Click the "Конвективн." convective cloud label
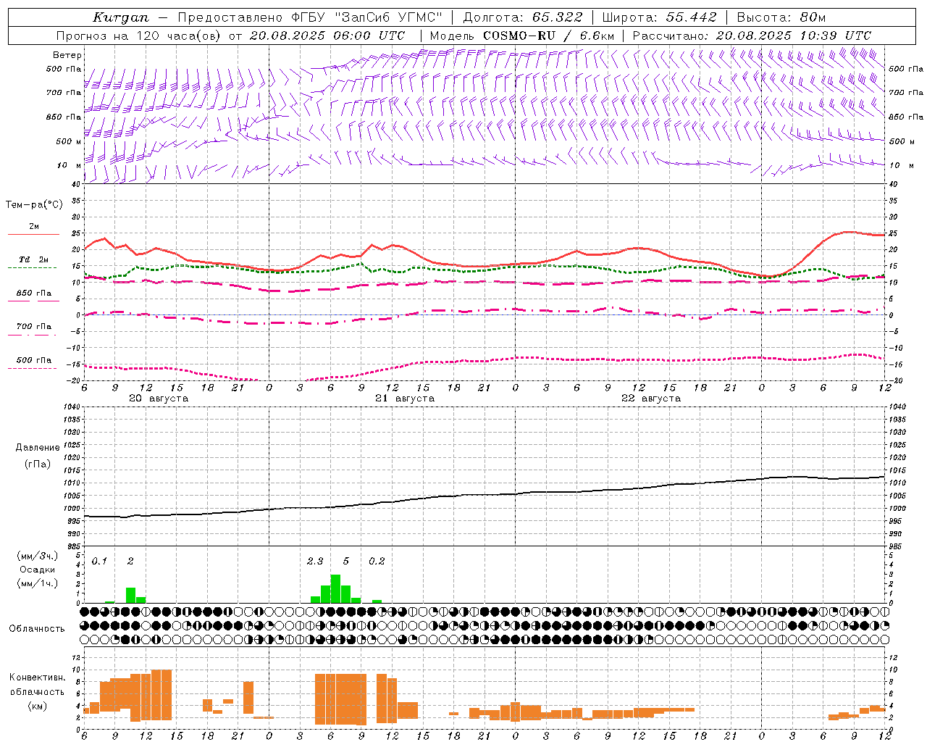The image size is (927, 742). pos(37,678)
